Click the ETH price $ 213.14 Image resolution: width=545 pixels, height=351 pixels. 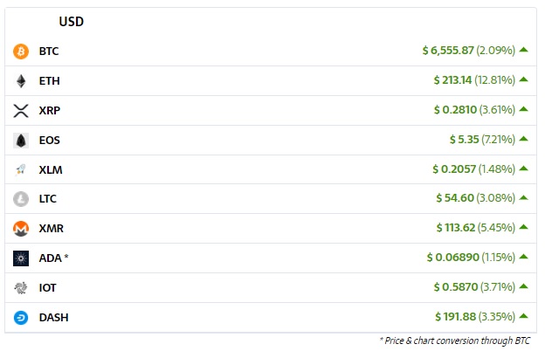(452, 80)
